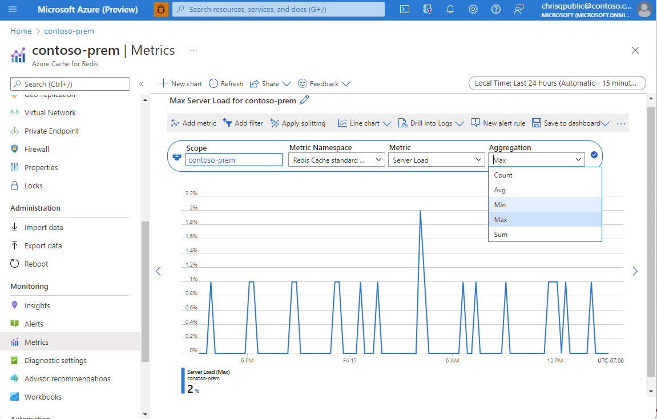Screen dimensions: 657x419
Task: Click the Notifications bell icon
Action: [x=450, y=9]
